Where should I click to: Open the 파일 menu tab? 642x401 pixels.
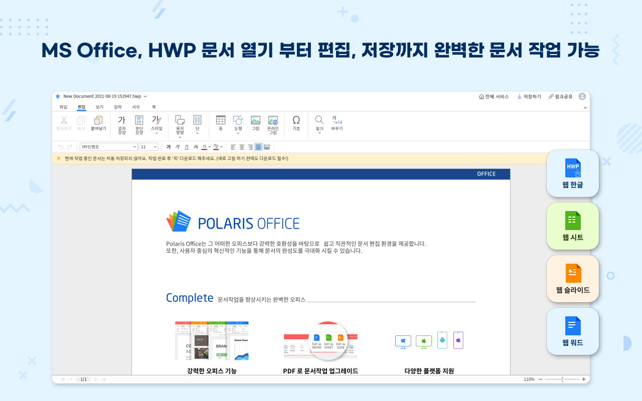63,107
